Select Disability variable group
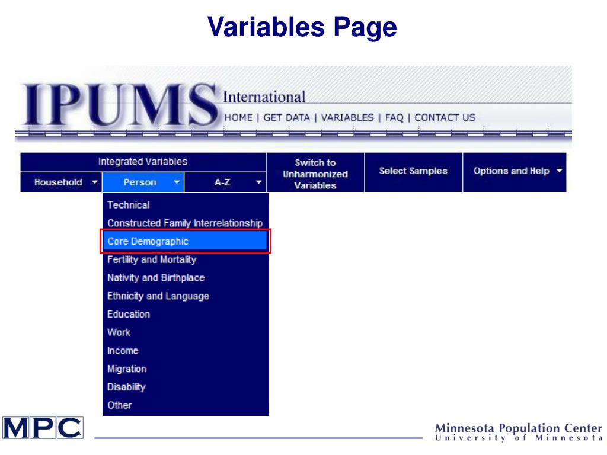607x455 pixels. pos(186,386)
